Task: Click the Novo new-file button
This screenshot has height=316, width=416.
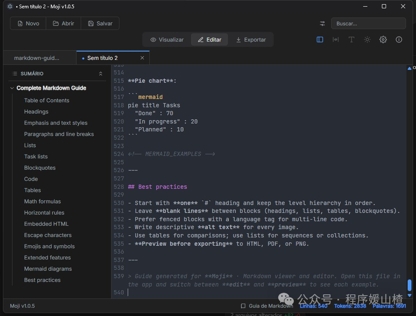Action: (x=28, y=23)
